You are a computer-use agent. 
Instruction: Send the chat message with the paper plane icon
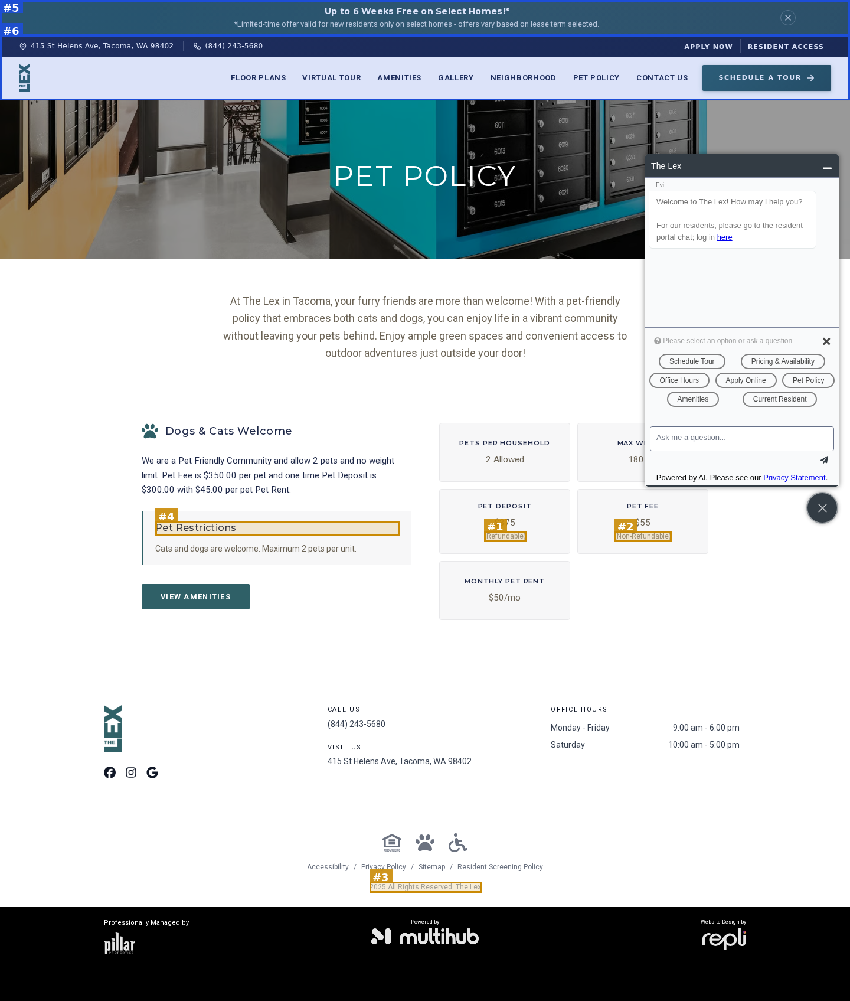pos(824,459)
